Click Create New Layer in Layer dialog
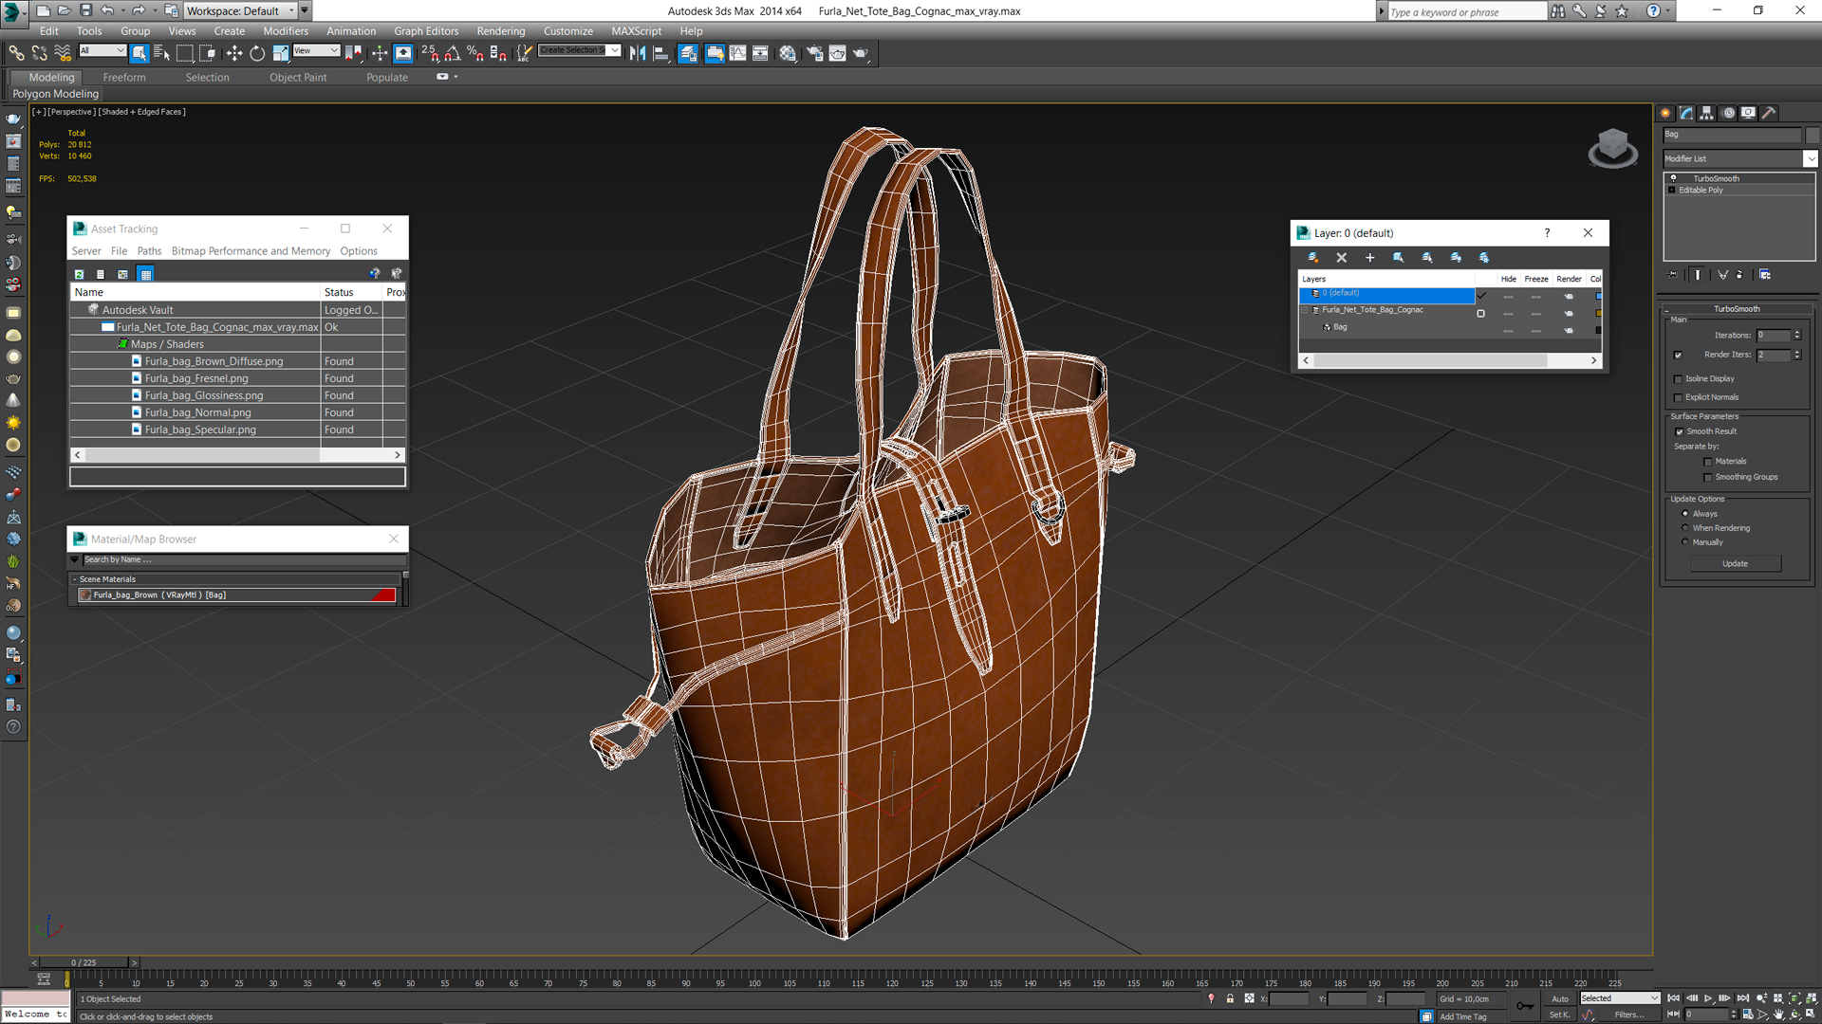1822x1024 pixels. pyautogui.click(x=1313, y=257)
